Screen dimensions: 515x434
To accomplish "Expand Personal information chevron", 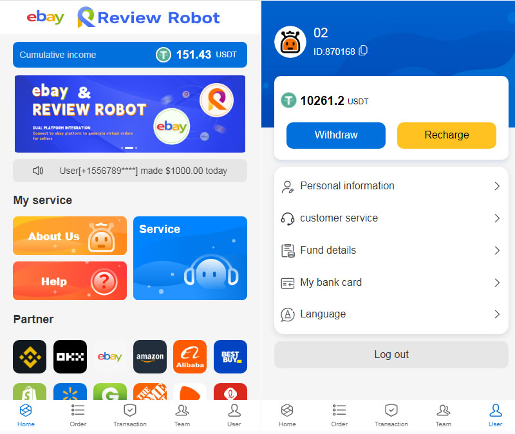I will tap(497, 186).
